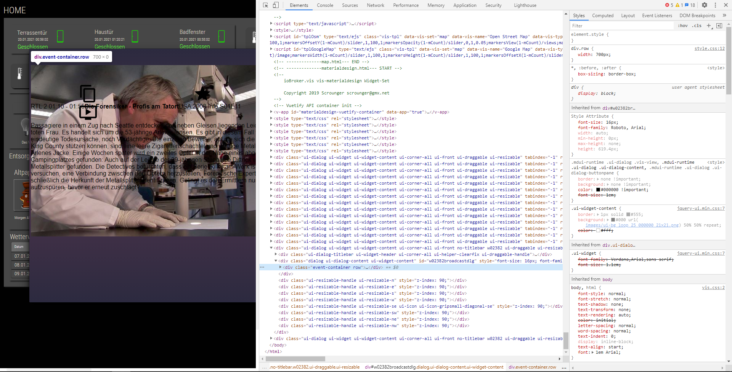Add a new style rule with plus icon
Image resolution: width=732 pixels, height=372 pixels.
[709, 26]
